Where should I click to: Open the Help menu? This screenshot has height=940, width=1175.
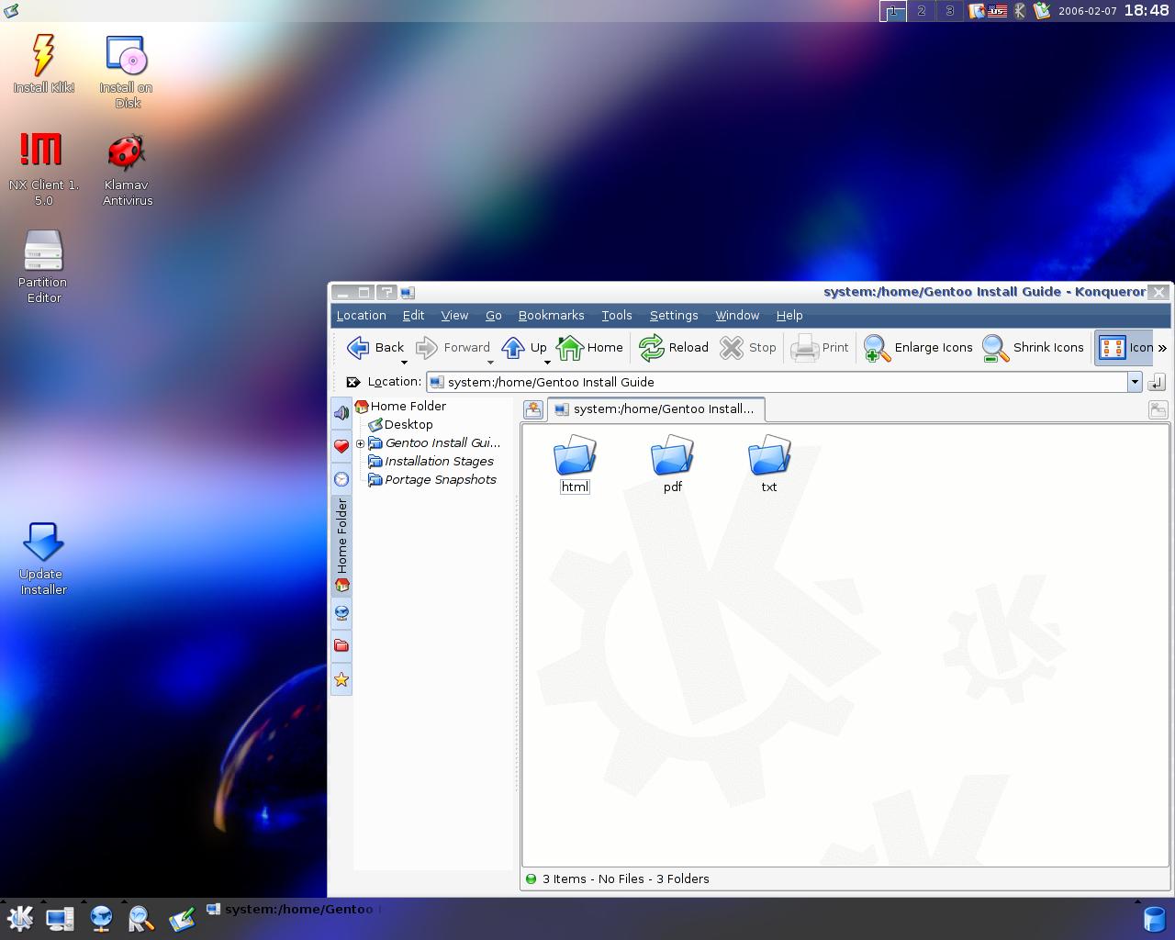click(x=789, y=315)
